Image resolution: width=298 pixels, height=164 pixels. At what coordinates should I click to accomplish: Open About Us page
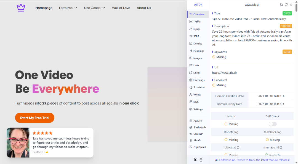point(144,8)
